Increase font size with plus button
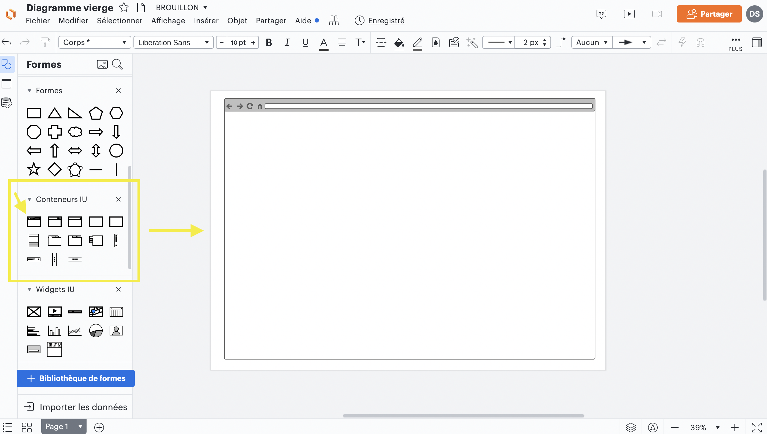 click(x=253, y=42)
